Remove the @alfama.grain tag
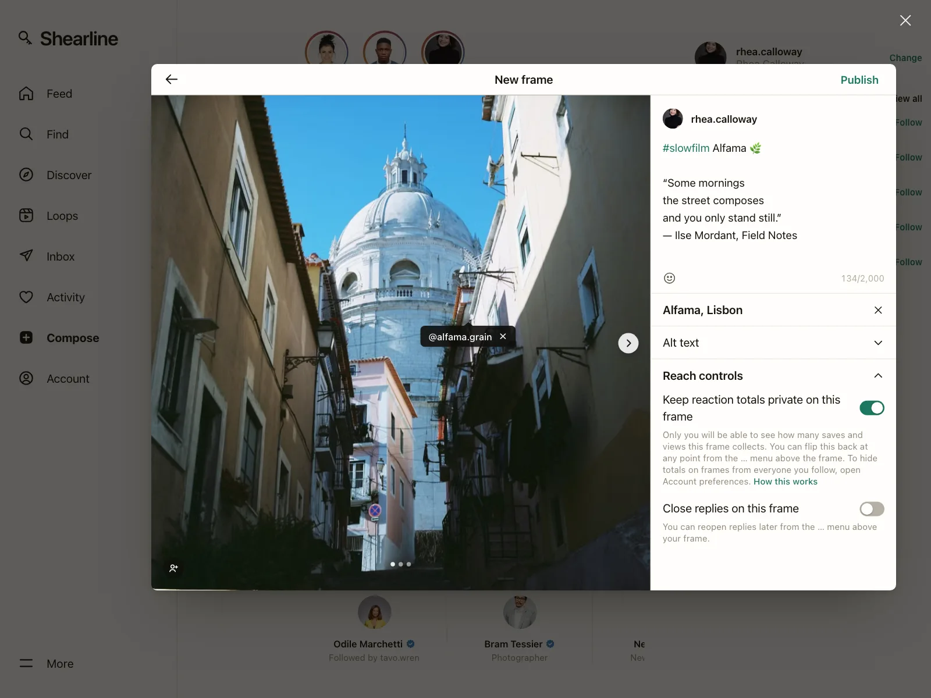The image size is (931, 698). [503, 336]
